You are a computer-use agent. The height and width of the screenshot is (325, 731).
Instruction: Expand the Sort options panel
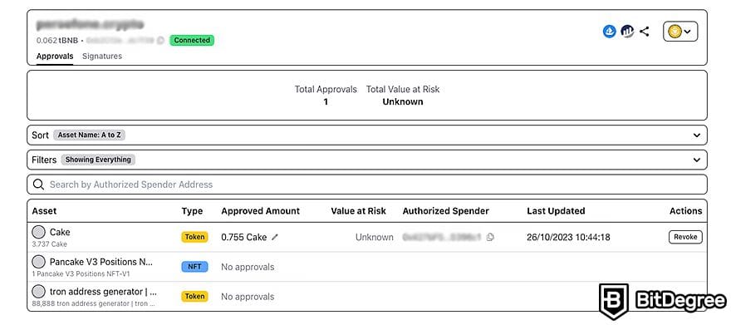pos(367,135)
